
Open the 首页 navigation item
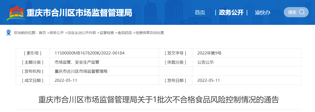tap(200, 12)
